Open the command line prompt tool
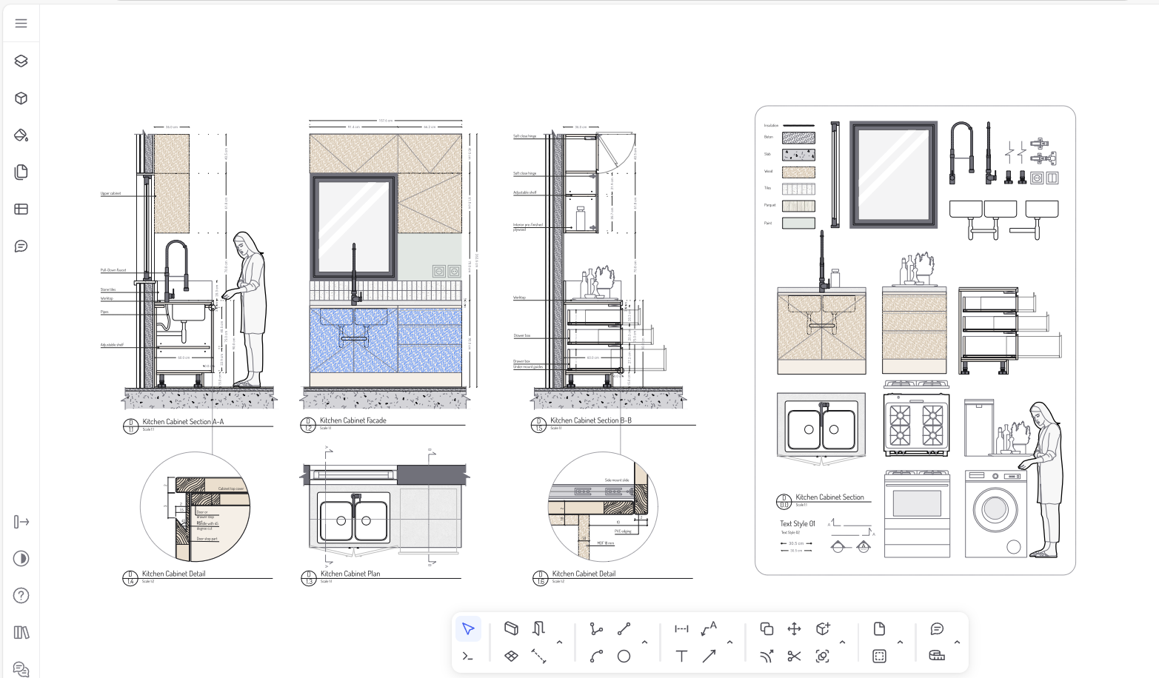 coord(468,656)
